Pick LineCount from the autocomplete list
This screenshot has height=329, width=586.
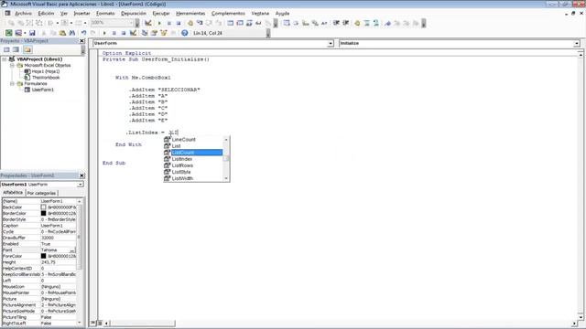tap(183, 140)
